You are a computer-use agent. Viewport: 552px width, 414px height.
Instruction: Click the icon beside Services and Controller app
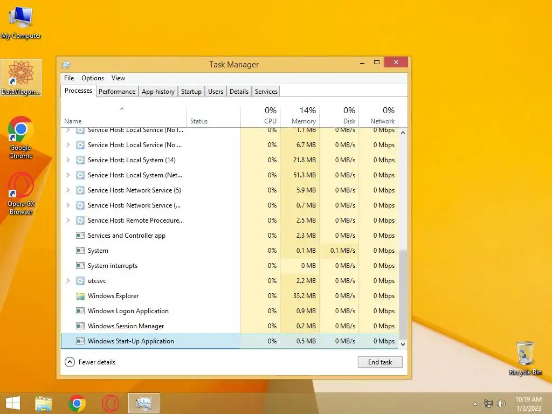(x=80, y=236)
